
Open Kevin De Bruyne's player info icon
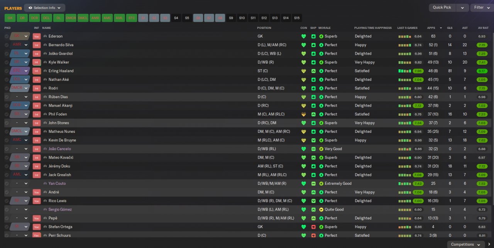(45, 140)
